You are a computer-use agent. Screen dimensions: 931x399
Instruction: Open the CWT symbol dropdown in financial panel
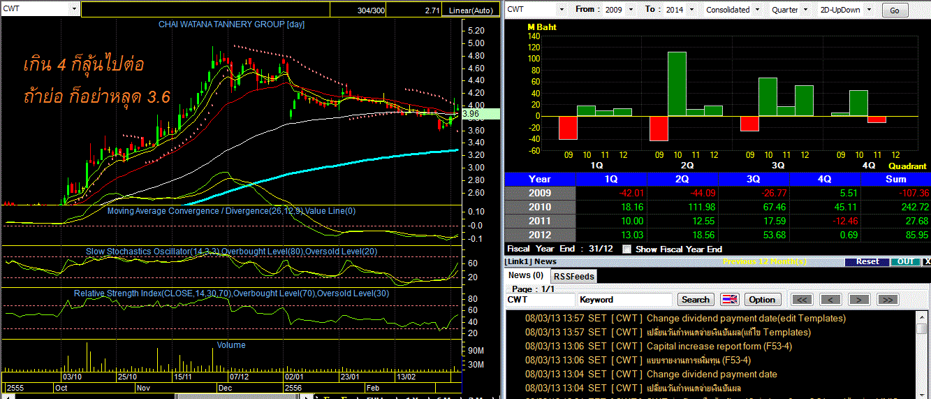pyautogui.click(x=562, y=9)
